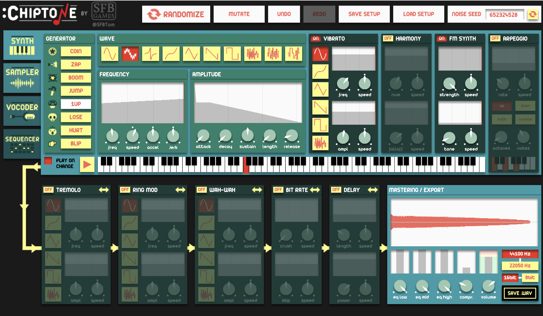Click the noise seed number field

tap(505, 14)
